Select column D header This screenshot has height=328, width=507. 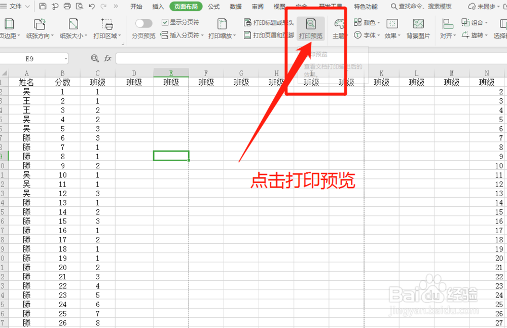pyautogui.click(x=134, y=73)
